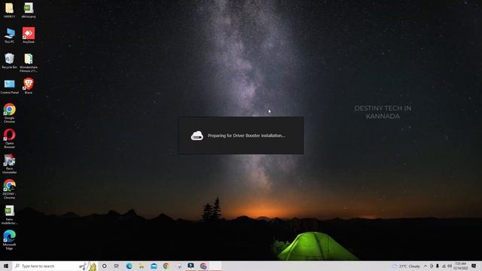Open the taskbar clock and date
The width and height of the screenshot is (482, 271).
pos(460,266)
